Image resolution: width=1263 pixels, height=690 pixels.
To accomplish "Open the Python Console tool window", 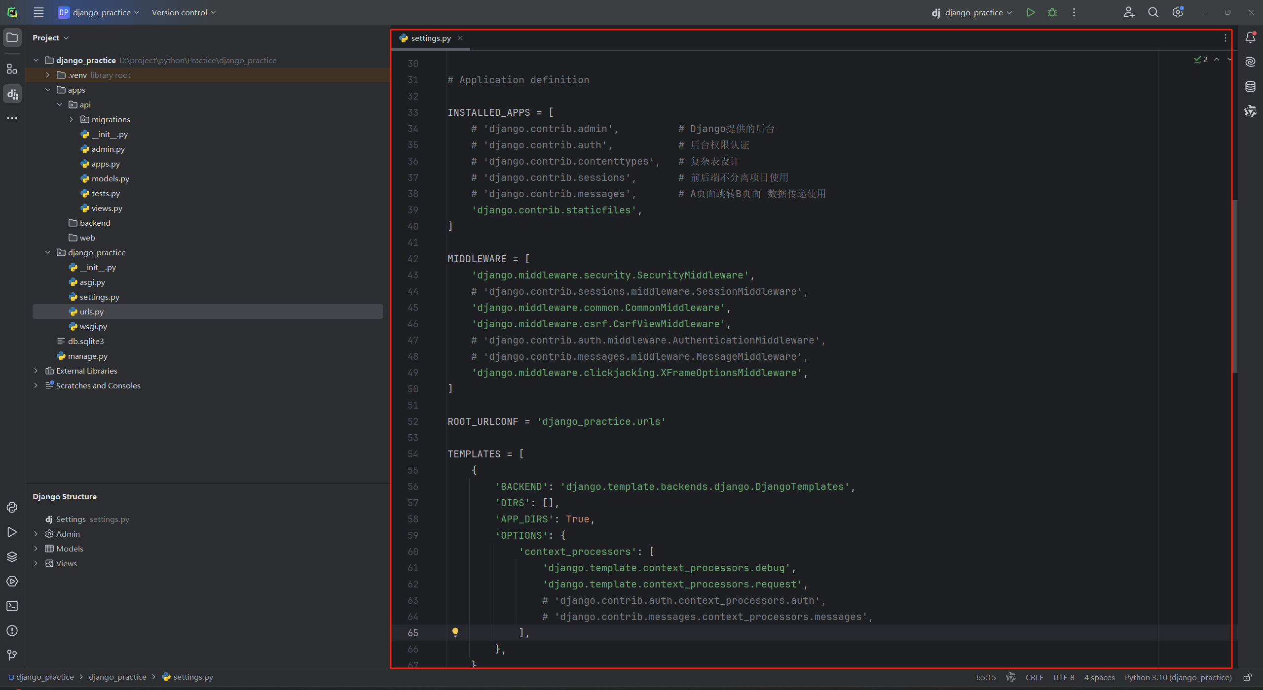I will 12,508.
